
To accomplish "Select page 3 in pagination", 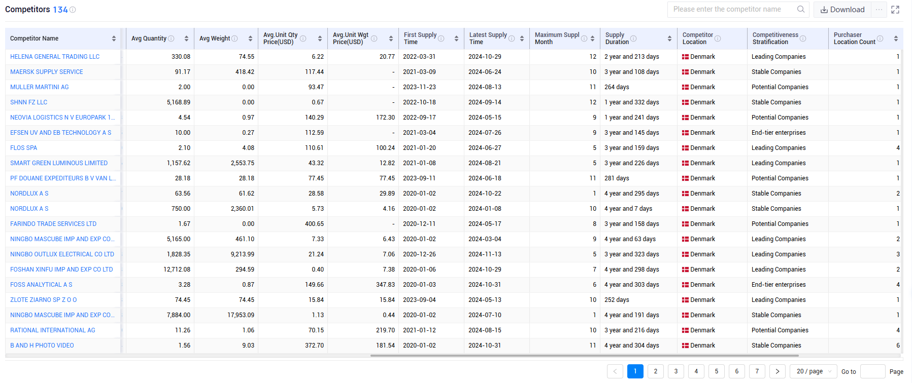I will (675, 371).
